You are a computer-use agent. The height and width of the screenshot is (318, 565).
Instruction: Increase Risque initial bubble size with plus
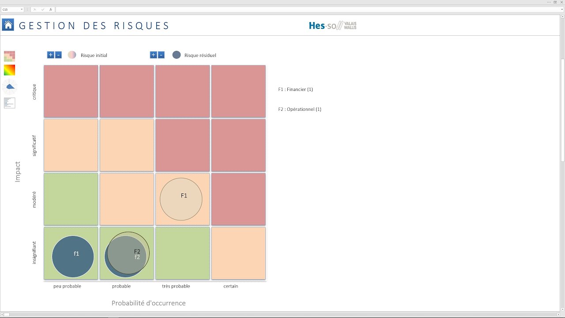pos(50,55)
